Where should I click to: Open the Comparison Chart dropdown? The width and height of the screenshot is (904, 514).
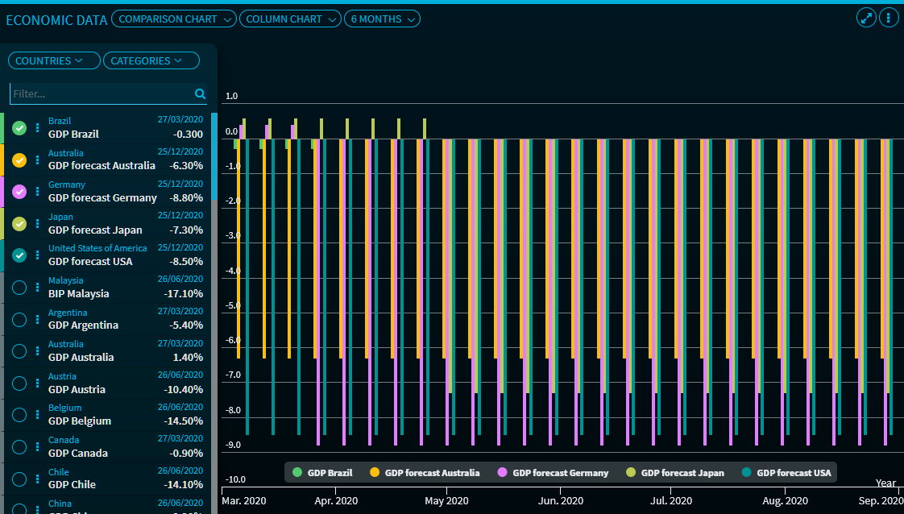pyautogui.click(x=173, y=19)
